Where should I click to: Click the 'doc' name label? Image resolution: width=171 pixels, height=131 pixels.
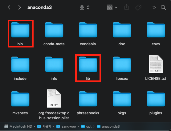122,44
